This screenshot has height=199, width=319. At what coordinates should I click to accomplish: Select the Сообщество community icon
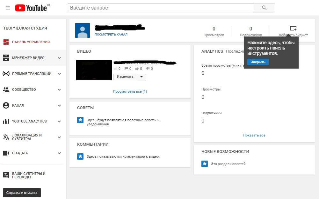[x=7, y=89]
